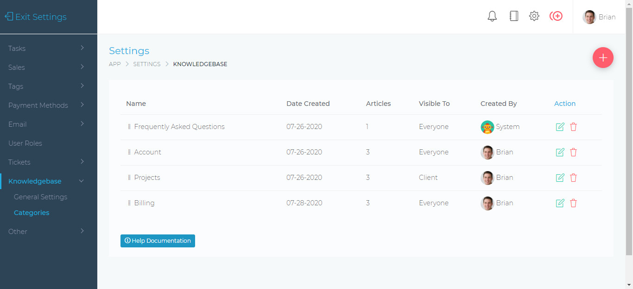Click the red quick-add plus icon in header
This screenshot has height=289, width=633.
[x=556, y=17]
